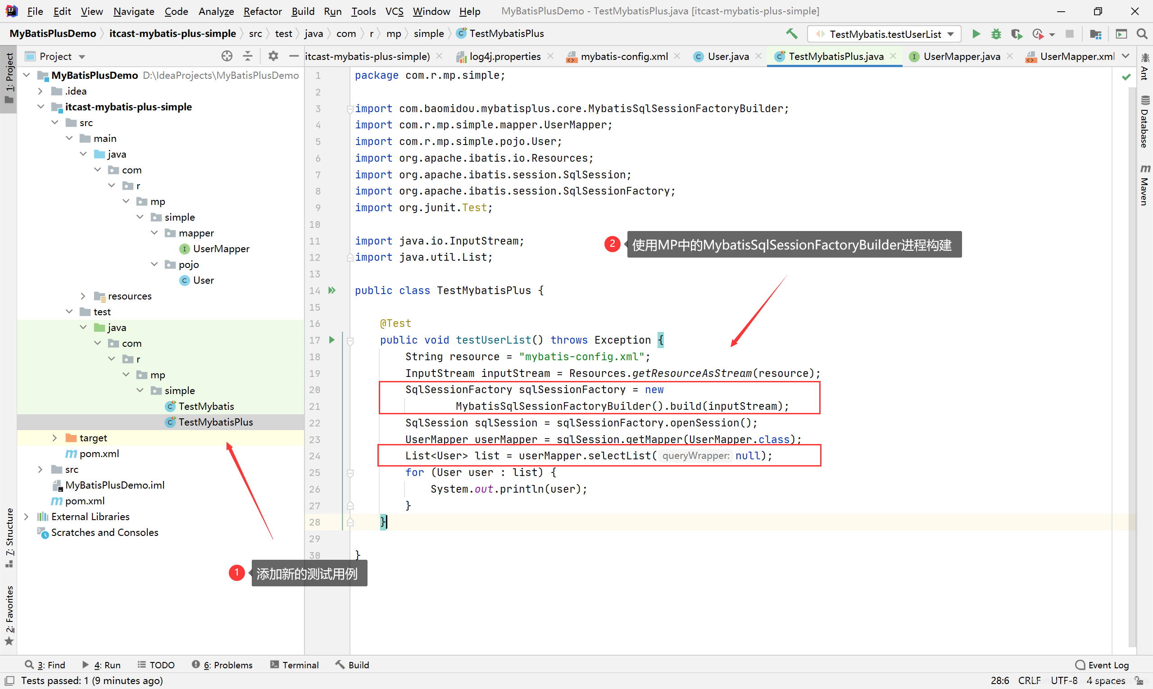1153x689 pixels.
Task: Open the Database tool window
Action: coord(1144,122)
